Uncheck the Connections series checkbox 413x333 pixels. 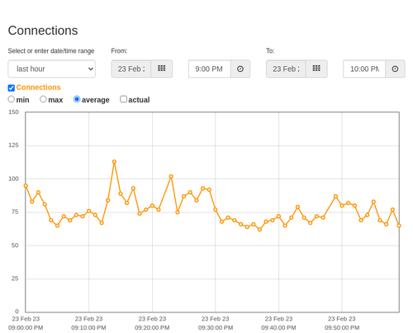12,88
